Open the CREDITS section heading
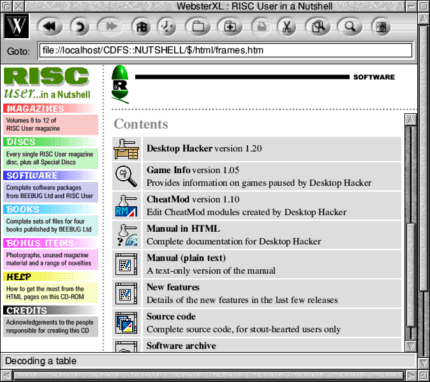This screenshot has width=430, height=382. click(50, 310)
